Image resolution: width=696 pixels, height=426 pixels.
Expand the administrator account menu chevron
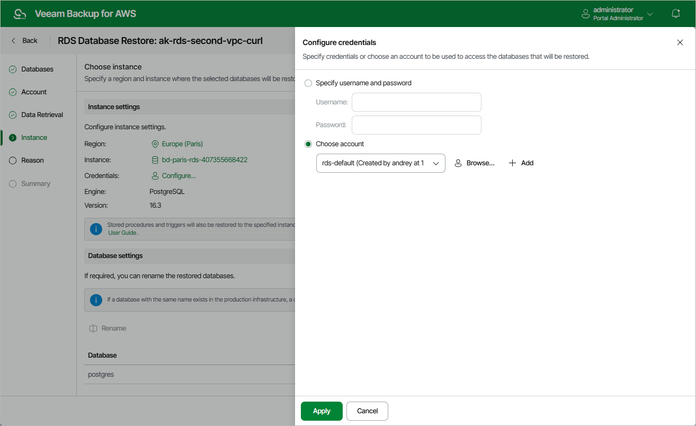pyautogui.click(x=650, y=14)
